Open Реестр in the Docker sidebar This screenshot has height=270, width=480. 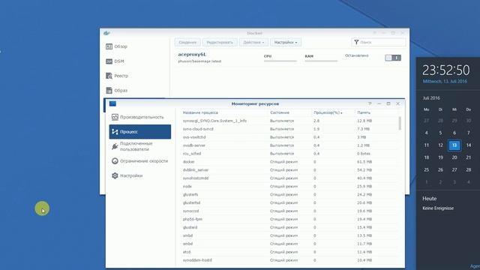(x=117, y=76)
